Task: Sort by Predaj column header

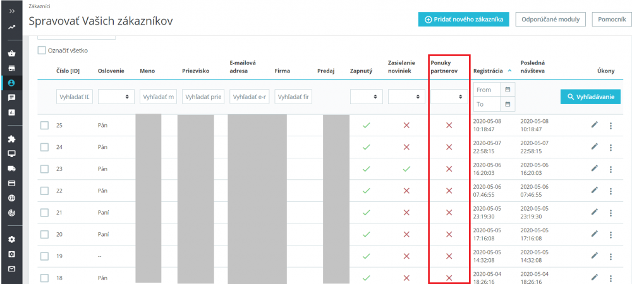Action: pos(325,71)
